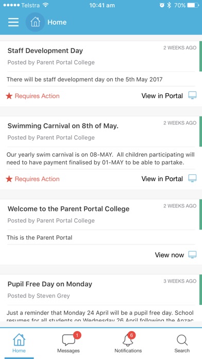Open the Pupil Free Day on Monday post
The image size is (202, 359).
pos(50,284)
